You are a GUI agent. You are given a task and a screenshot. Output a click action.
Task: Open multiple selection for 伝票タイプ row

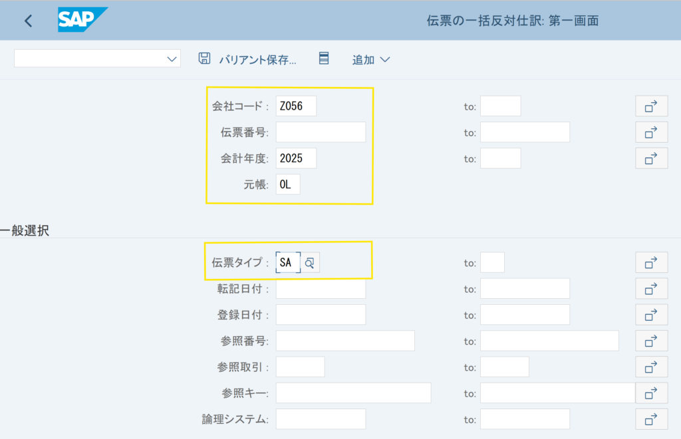[651, 262]
